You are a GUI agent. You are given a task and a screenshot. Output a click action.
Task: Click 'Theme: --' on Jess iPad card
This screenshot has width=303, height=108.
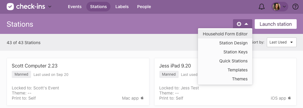pyautogui.click(x=169, y=93)
